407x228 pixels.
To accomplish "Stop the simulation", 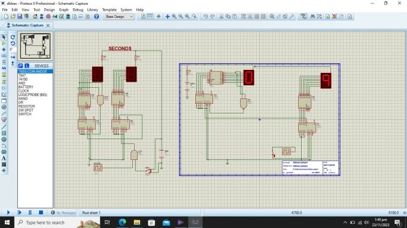I will (x=41, y=212).
